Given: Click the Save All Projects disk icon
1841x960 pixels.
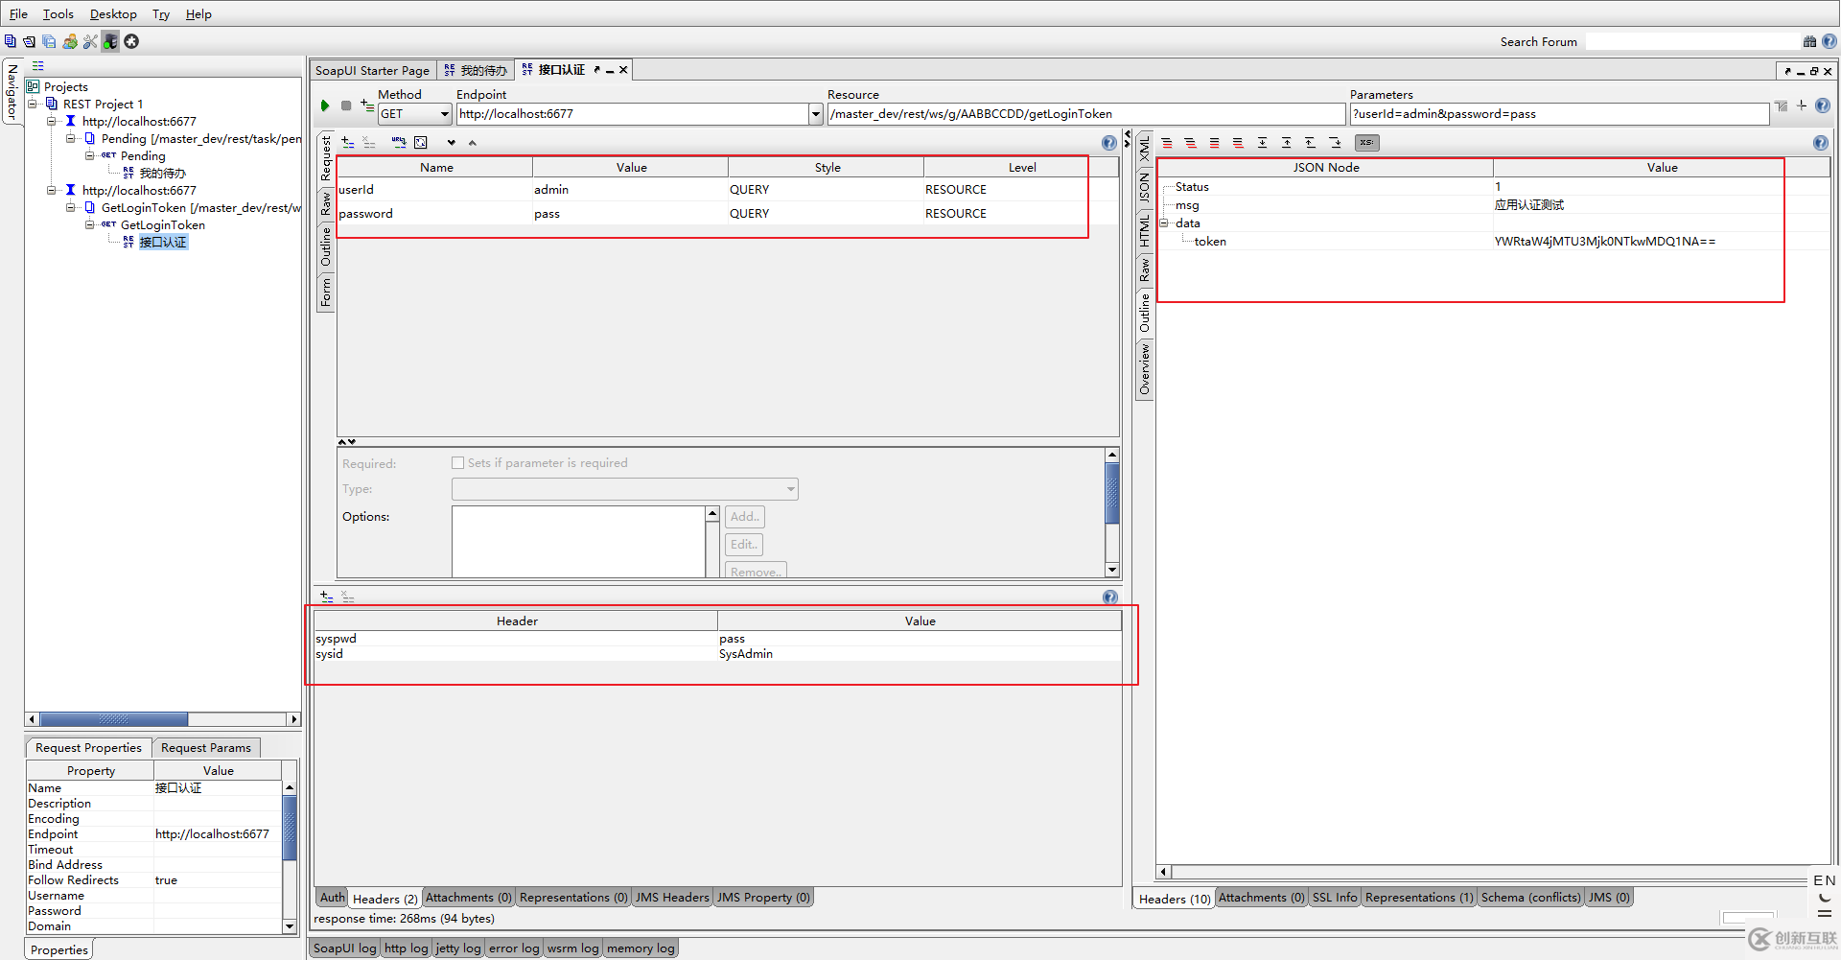Looking at the screenshot, I should click(49, 41).
